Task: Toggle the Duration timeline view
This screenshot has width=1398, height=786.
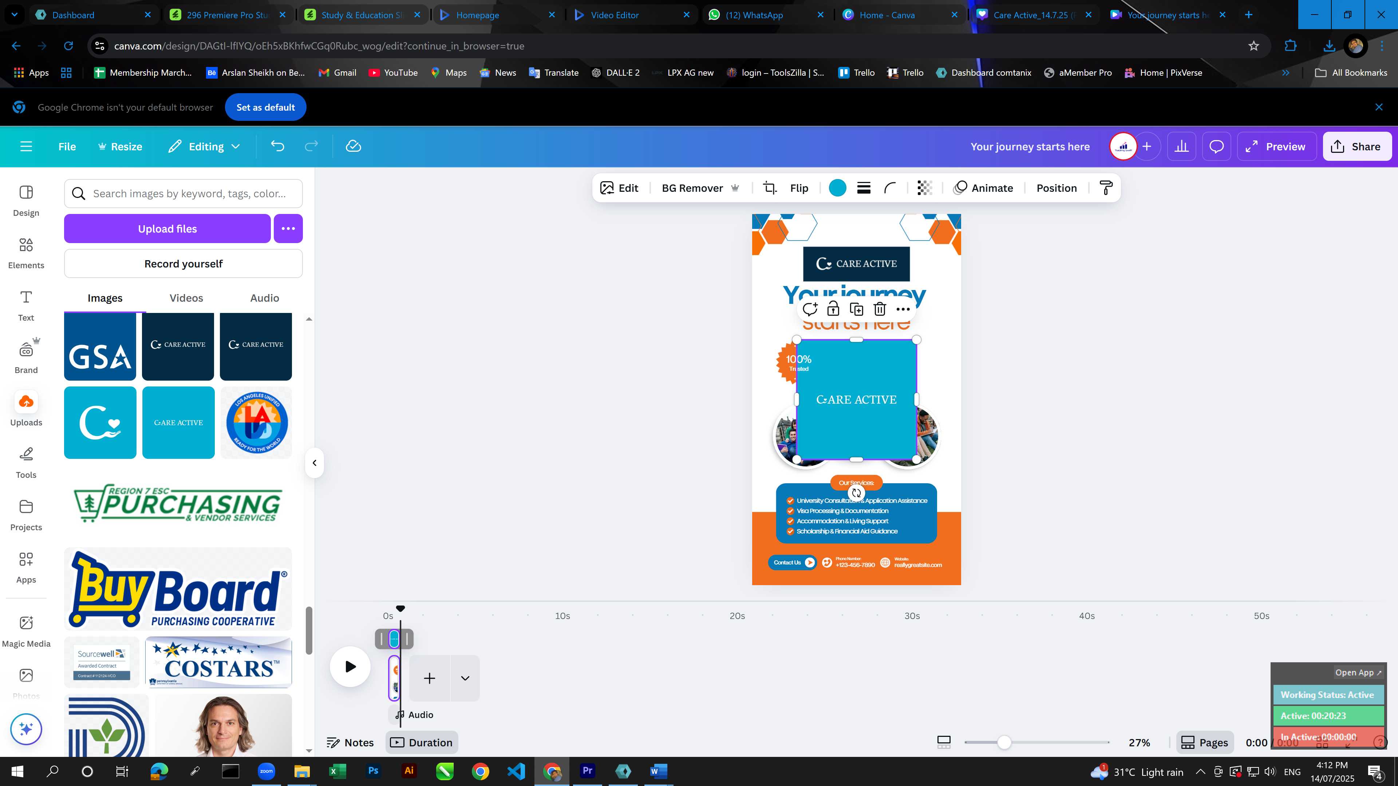Action: pos(422,743)
